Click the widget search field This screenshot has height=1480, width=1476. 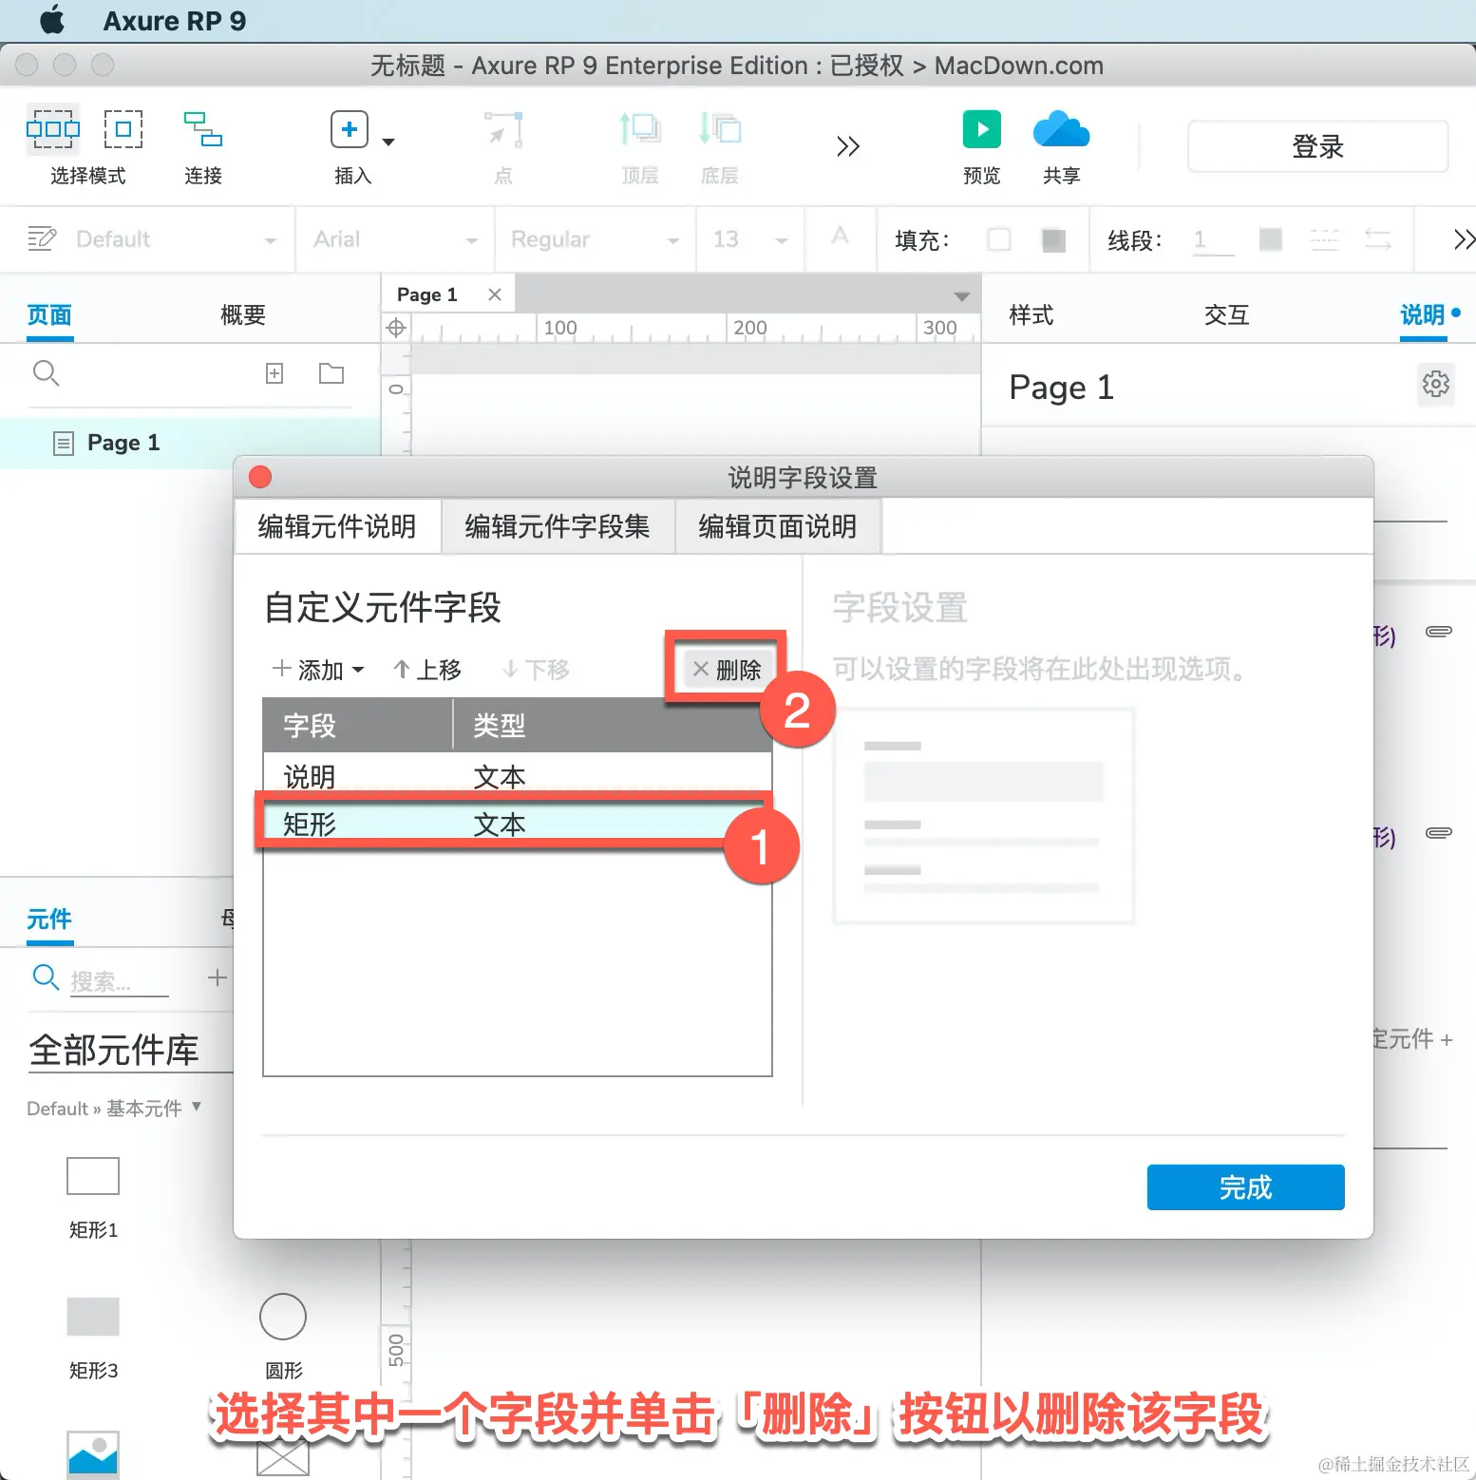pos(120,980)
